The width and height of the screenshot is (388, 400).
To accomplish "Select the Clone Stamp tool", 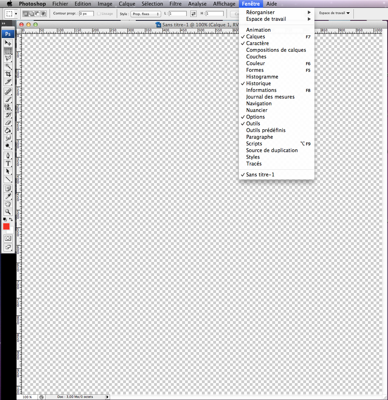I will tap(8, 107).
